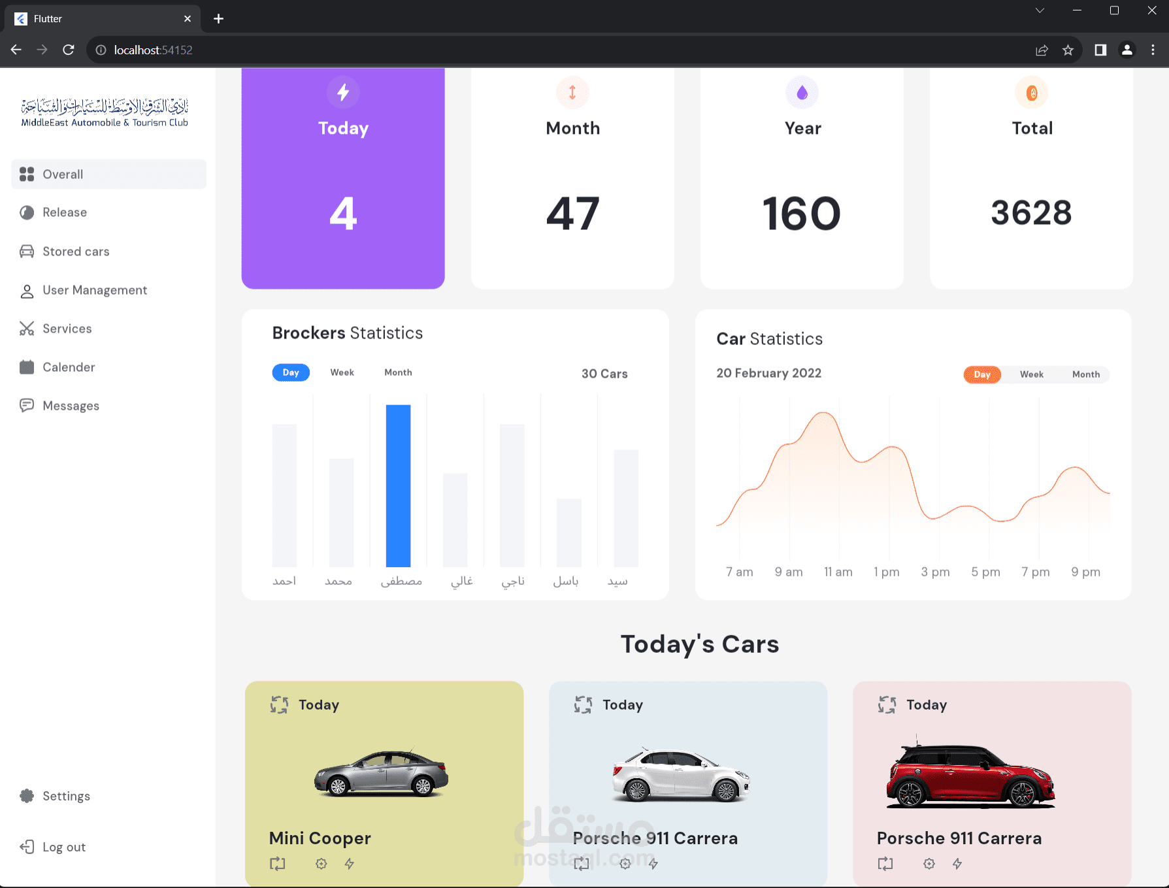Click the Log out link

(64, 847)
